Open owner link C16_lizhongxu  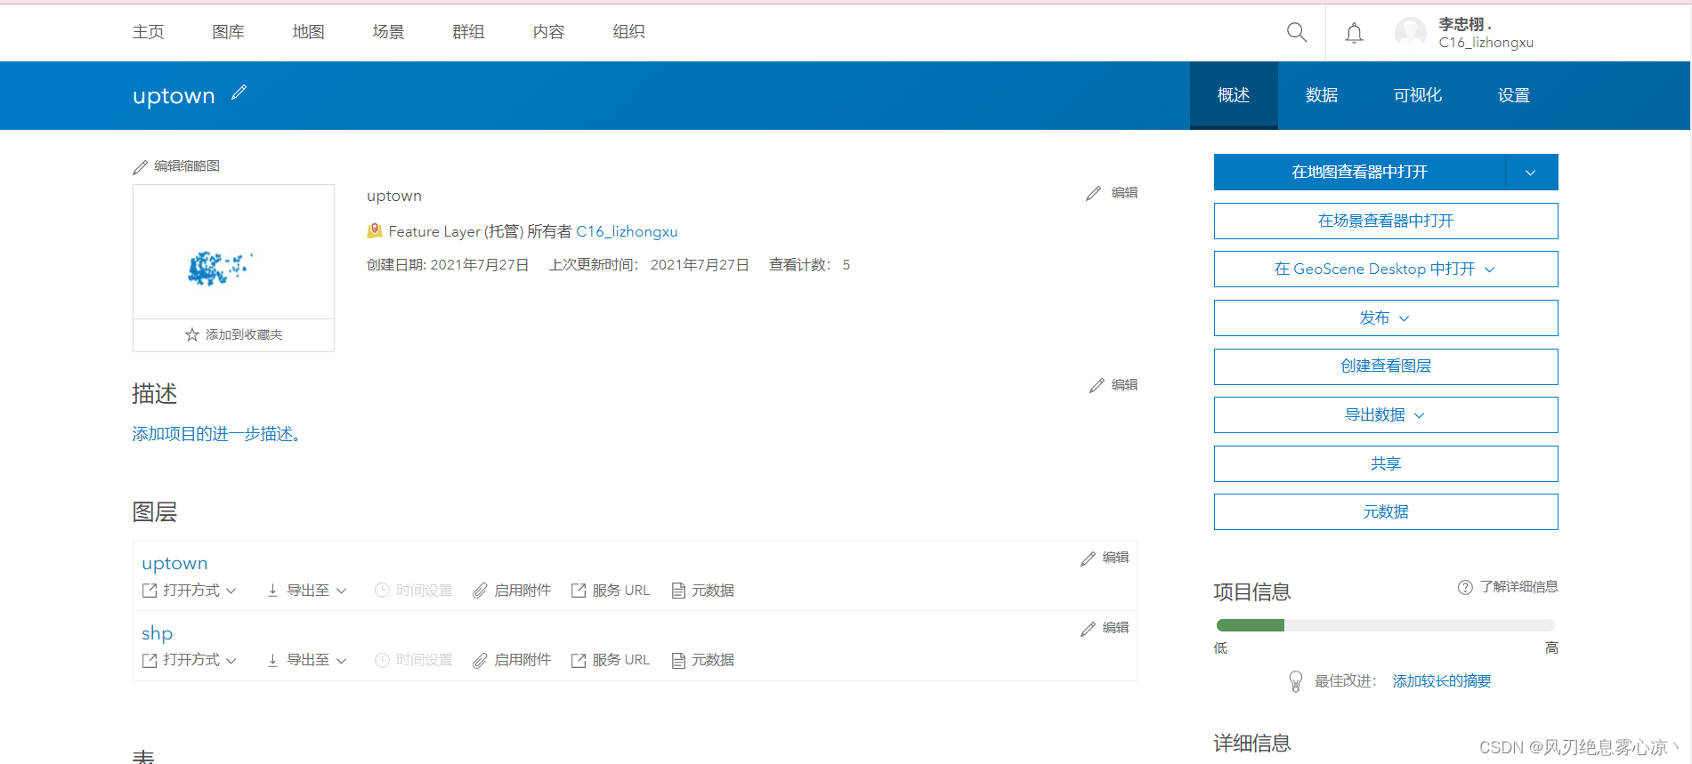627,231
